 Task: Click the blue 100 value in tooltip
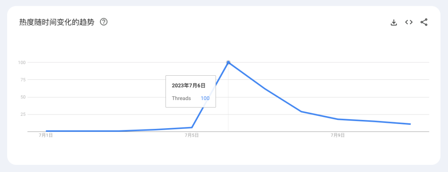point(205,98)
